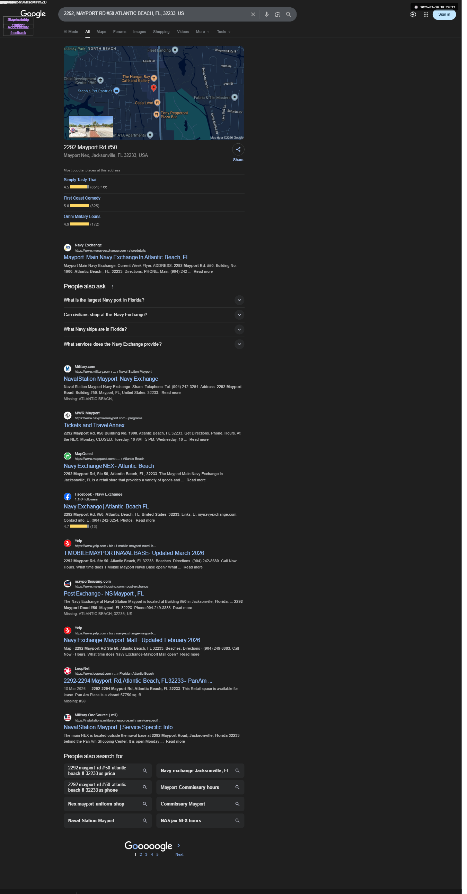Open search by image camera icon

click(x=277, y=14)
